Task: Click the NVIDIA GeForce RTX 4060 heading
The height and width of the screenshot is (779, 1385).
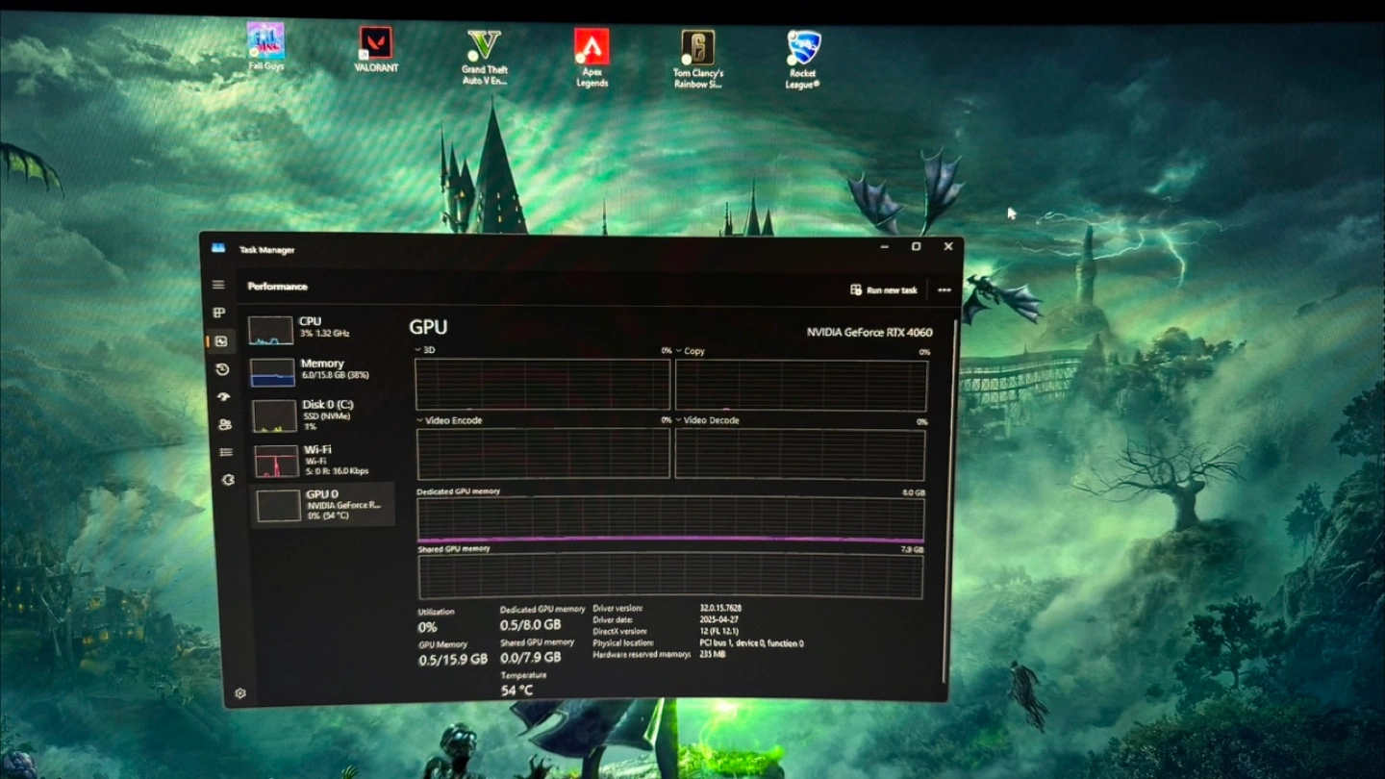Action: click(869, 333)
